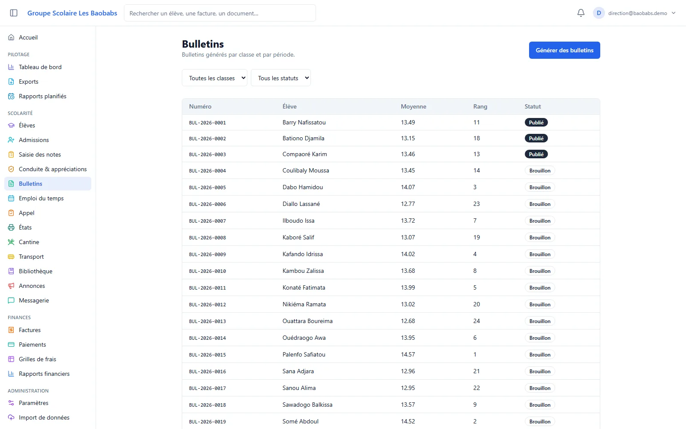Open the notifications bell
Screen dimensions: 686x429
(x=581, y=13)
